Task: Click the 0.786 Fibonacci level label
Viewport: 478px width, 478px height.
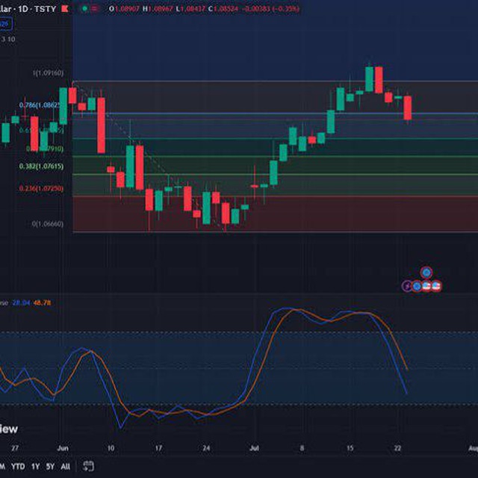Action: pos(40,105)
